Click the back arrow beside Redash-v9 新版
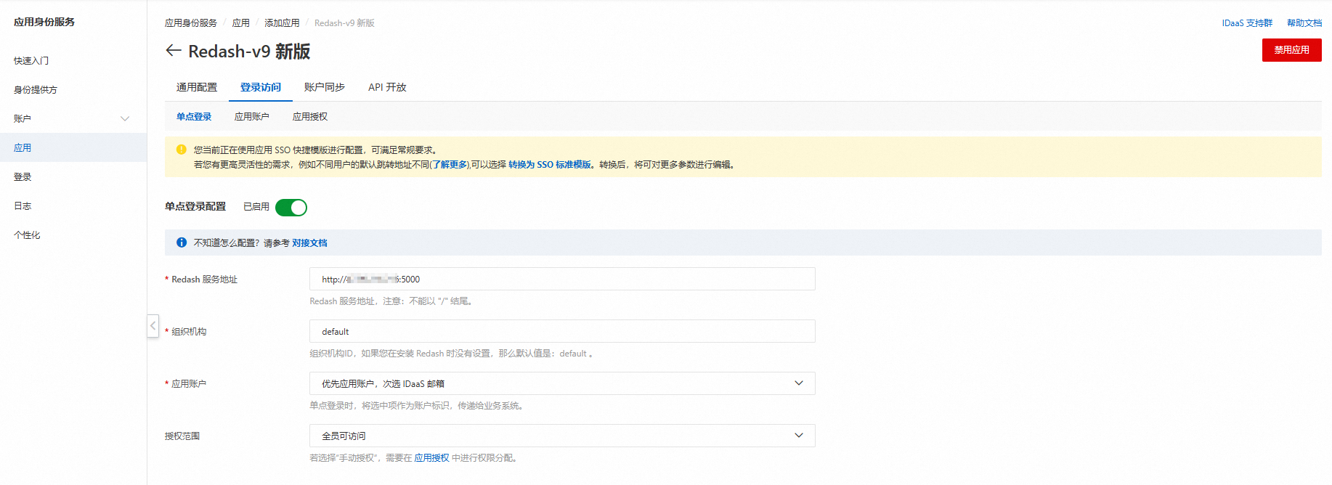 coord(173,51)
